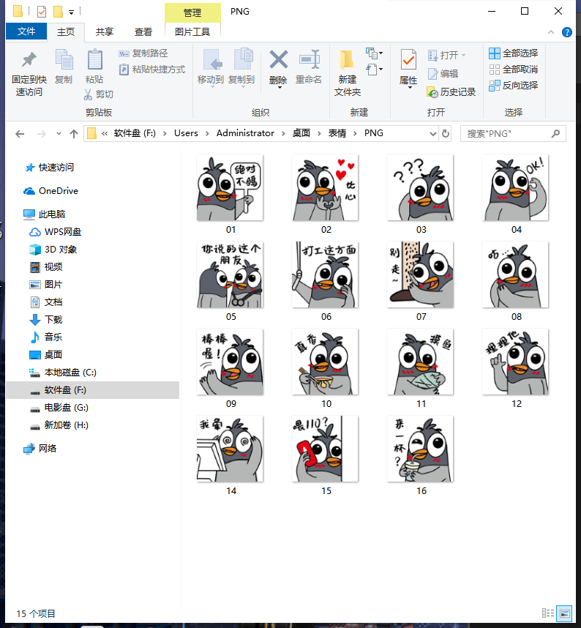
Task: Open the Copy to (复制到) menu
Action: point(241,67)
